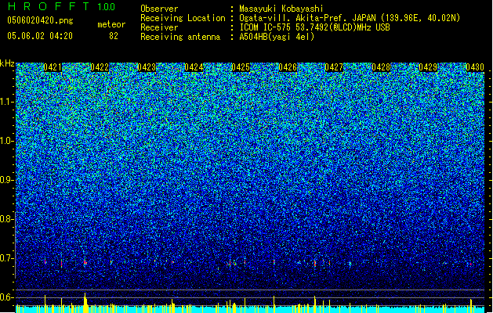Viewport: 493px width, 313px height.
Task: Click the Receiver label
Action: point(159,27)
